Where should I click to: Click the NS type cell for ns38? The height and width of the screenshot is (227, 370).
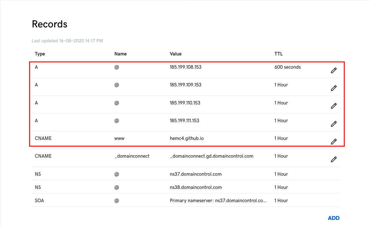point(38,187)
